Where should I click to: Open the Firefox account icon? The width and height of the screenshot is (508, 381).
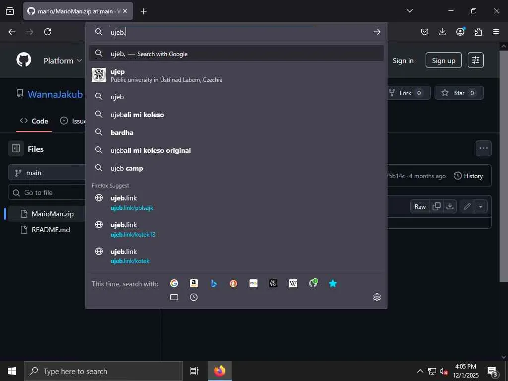pyautogui.click(x=460, y=31)
